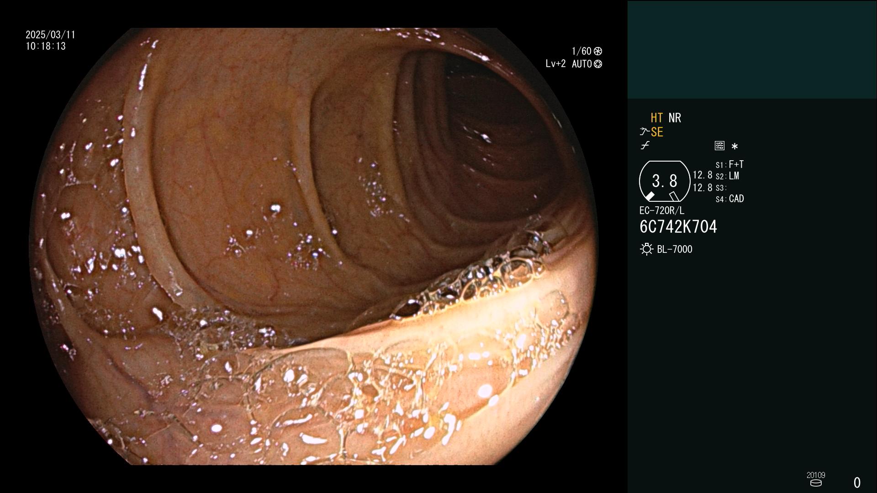Click the capture count 0 at bottom right
Viewport: 877px width, 493px height.
857,483
